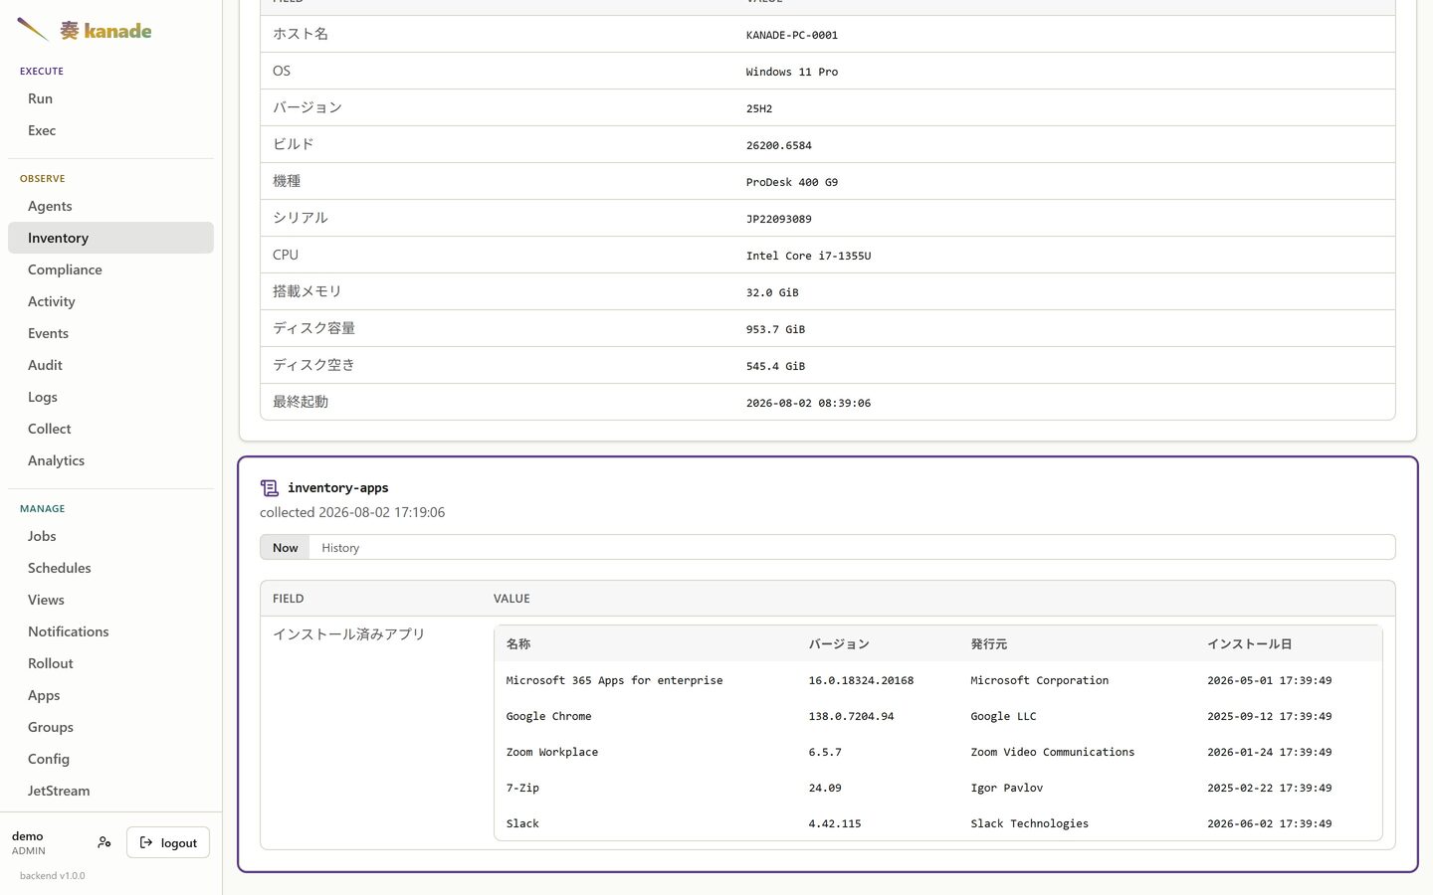This screenshot has height=895, width=1433.
Task: Click the Slack app name
Action: [x=522, y=823]
